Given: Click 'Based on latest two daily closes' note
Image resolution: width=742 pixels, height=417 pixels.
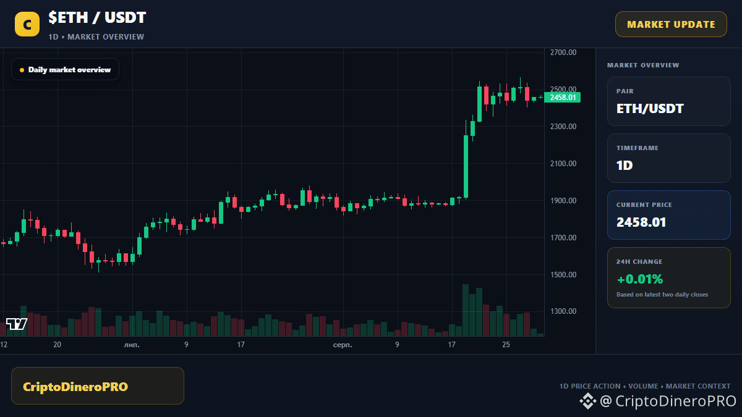Looking at the screenshot, I should (662, 295).
